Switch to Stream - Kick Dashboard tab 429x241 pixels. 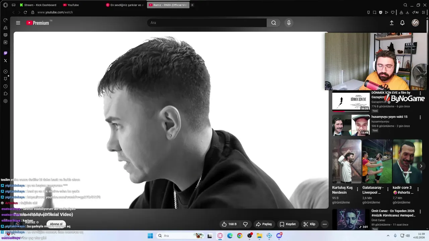point(38,5)
